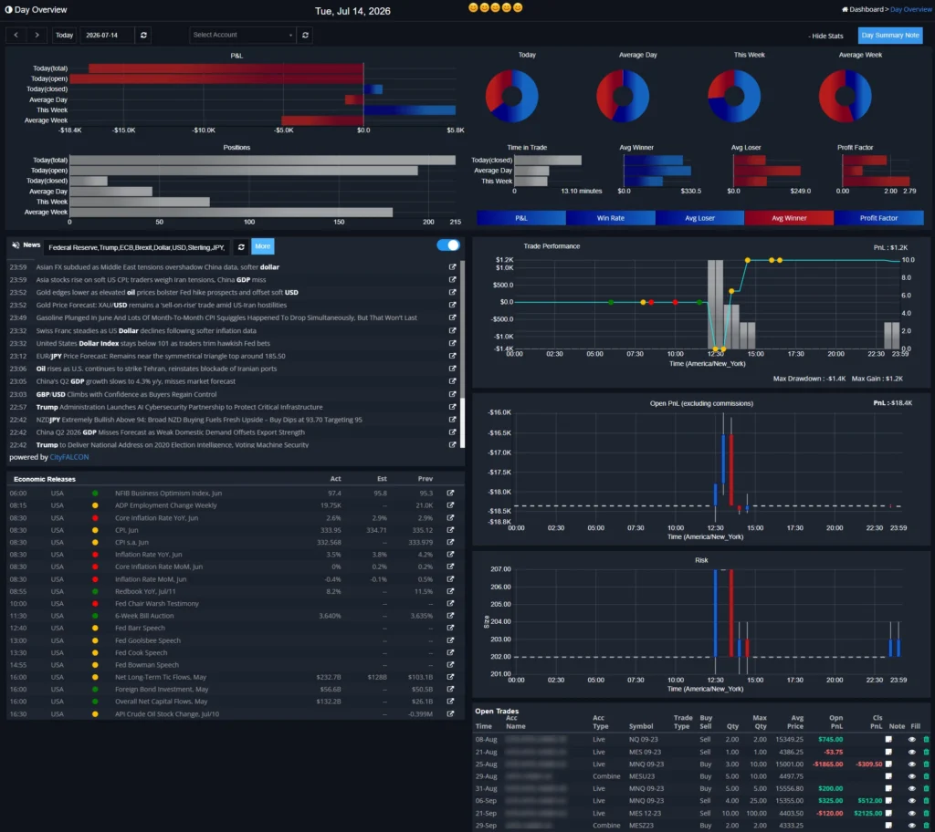Toggle fill visibility for 06-Sep MNQ 09-23 trade
The height and width of the screenshot is (832, 935).
[x=912, y=801]
